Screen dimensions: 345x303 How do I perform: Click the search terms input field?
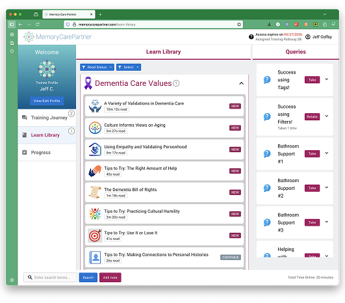coord(51,278)
